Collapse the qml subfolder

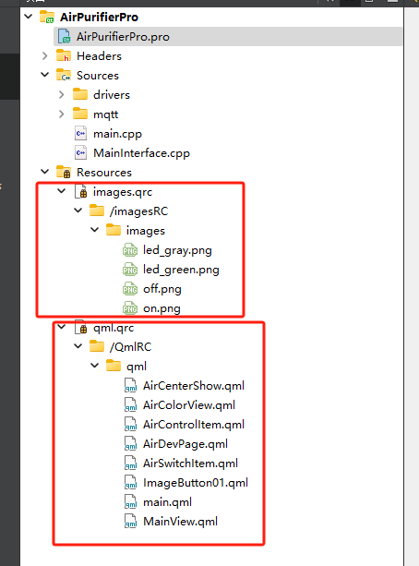pos(95,366)
